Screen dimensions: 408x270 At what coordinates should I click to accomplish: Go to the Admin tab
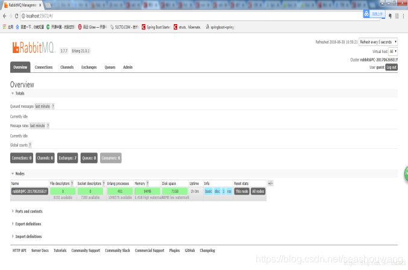tap(128, 67)
